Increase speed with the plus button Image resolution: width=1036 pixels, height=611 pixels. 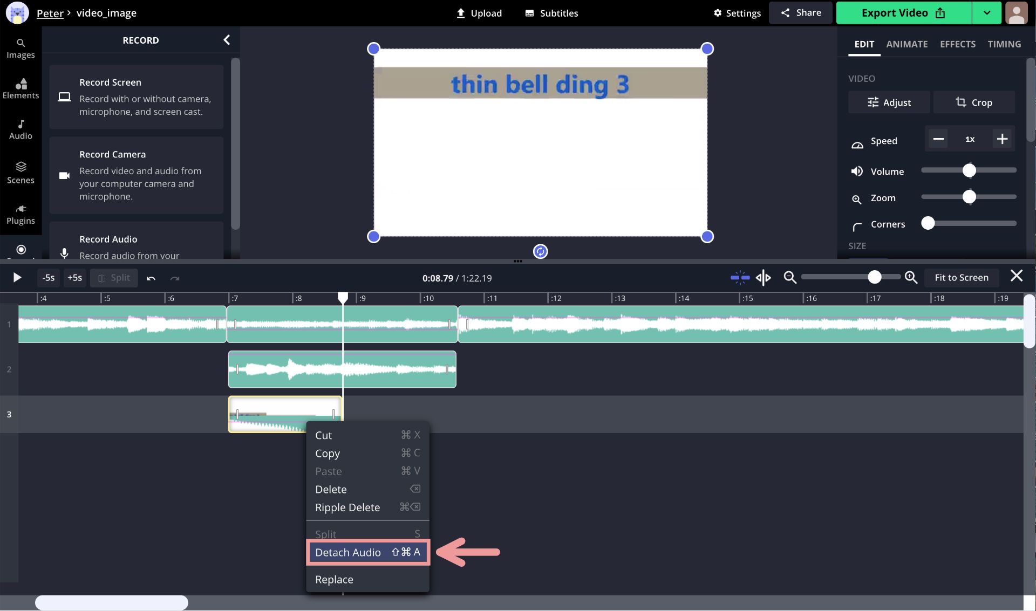(x=1002, y=139)
